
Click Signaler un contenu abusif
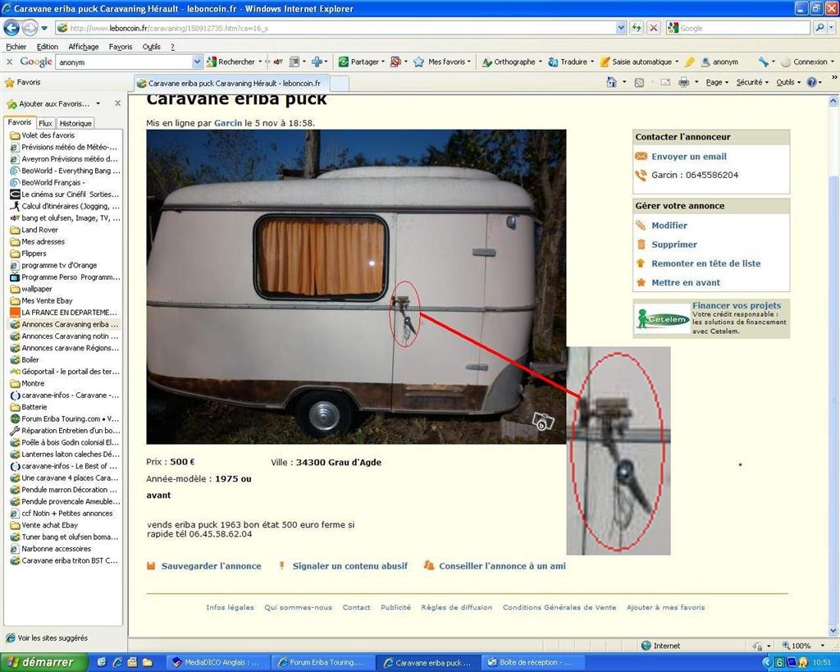pyautogui.click(x=349, y=566)
